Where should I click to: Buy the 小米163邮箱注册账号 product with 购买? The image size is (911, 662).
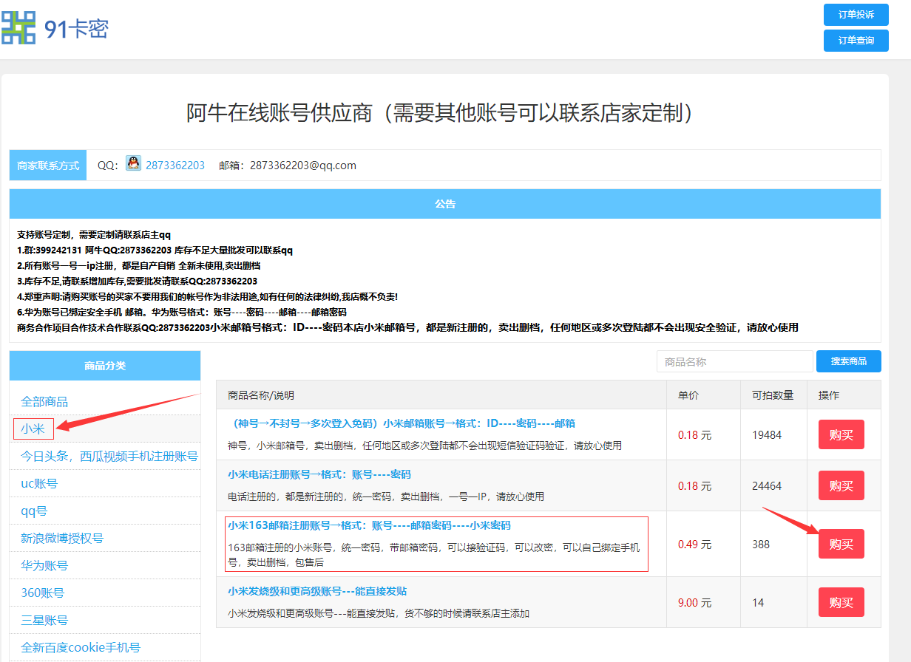pos(841,544)
